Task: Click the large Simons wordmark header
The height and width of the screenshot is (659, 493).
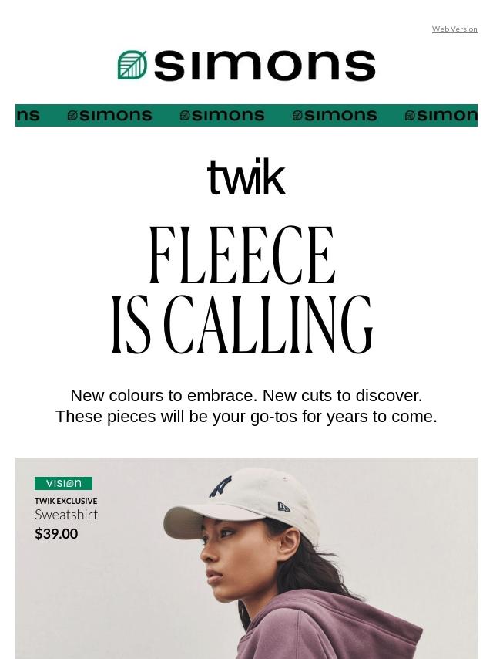Action: tap(246, 65)
